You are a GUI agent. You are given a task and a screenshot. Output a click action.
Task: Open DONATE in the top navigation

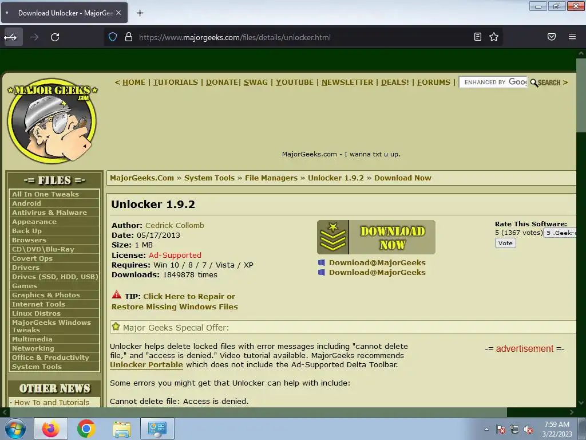coord(222,82)
